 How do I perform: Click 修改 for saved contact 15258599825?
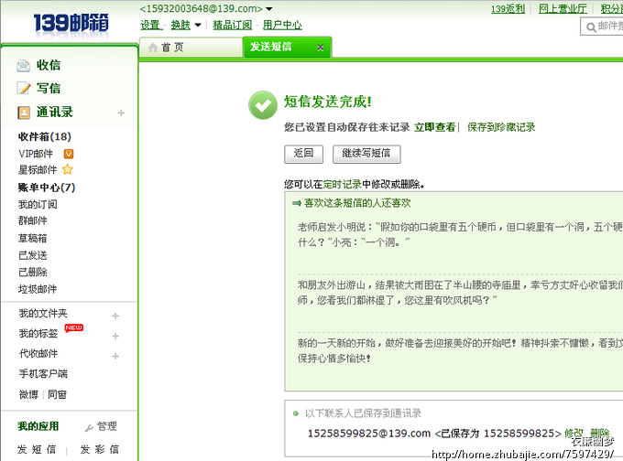(x=574, y=434)
